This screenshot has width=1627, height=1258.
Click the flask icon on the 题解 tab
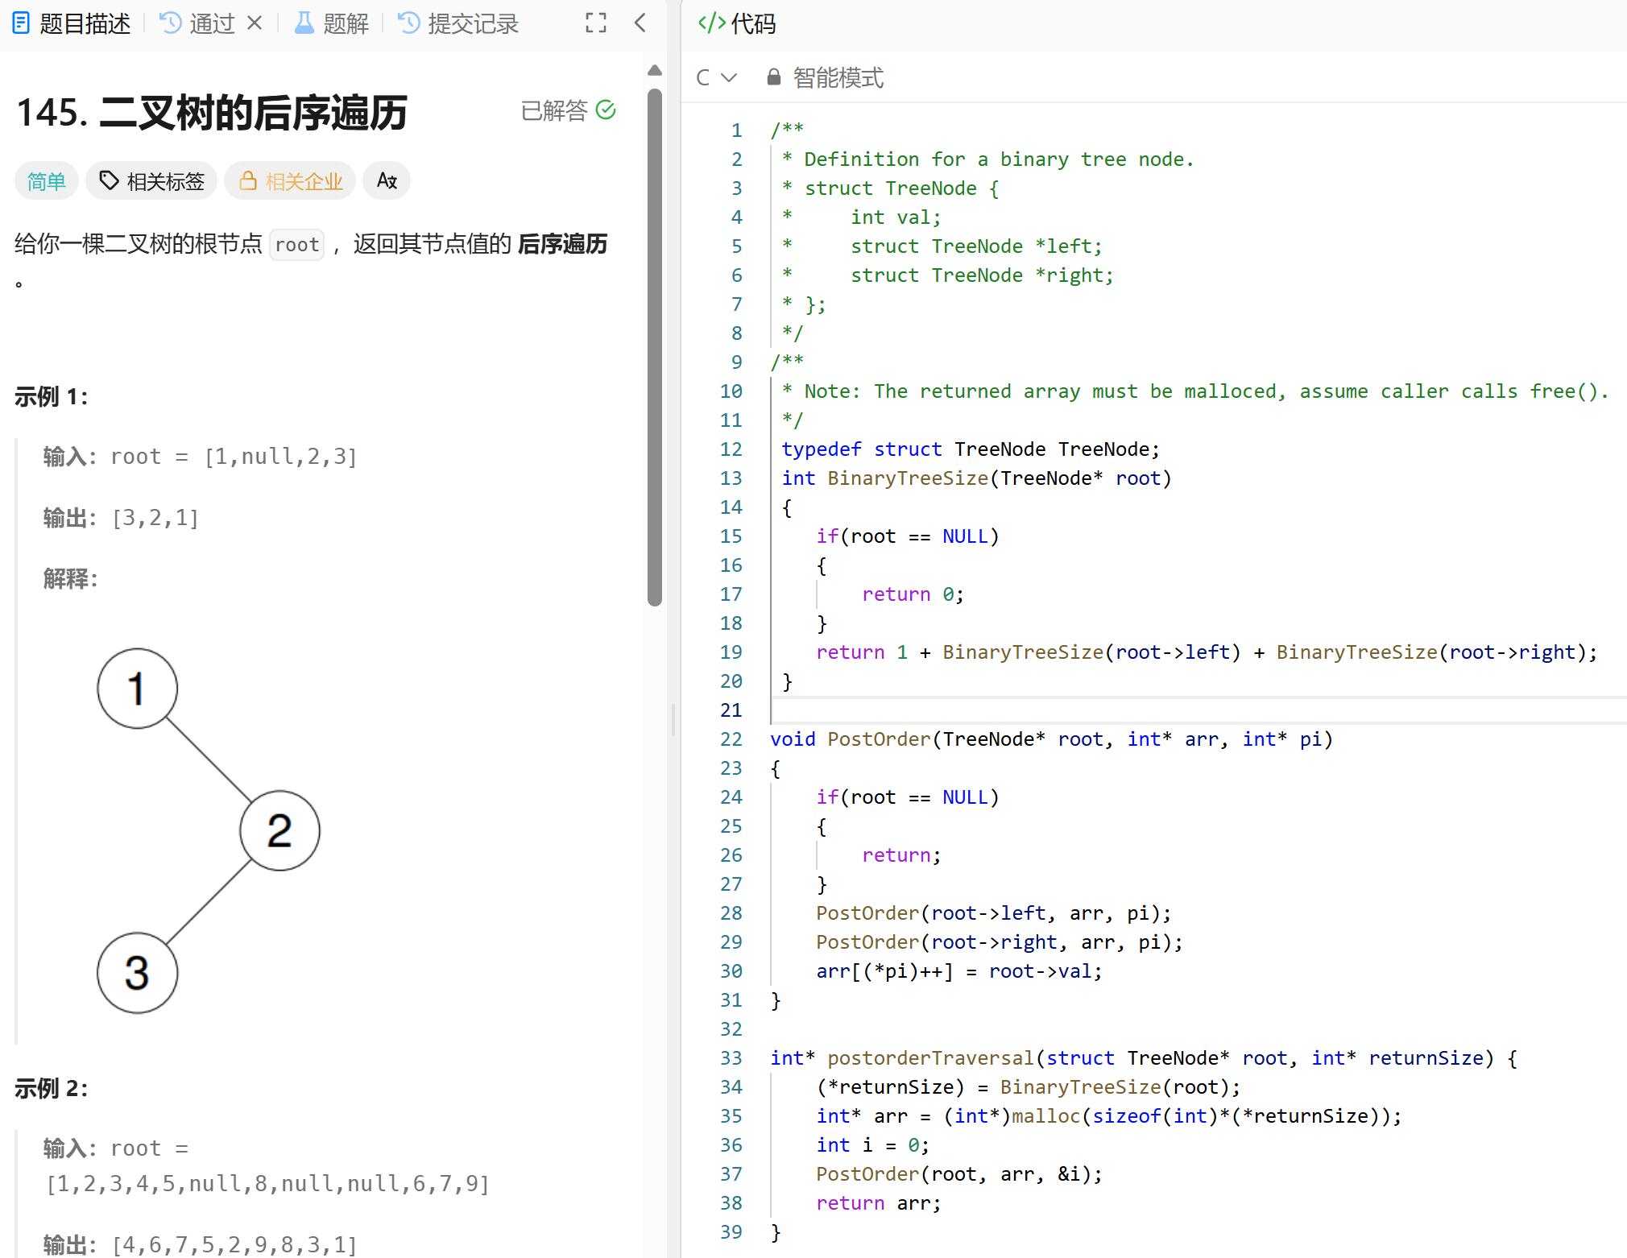[304, 23]
